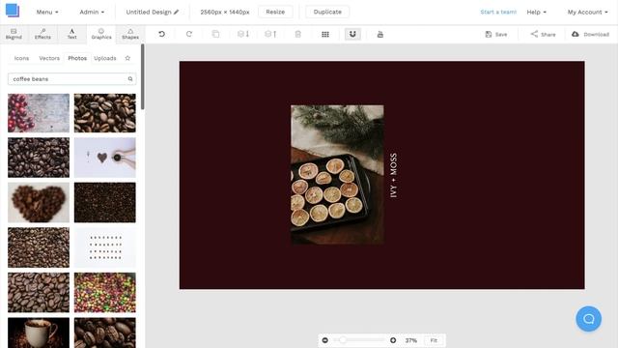
Task: Click the photo panel scrollbar
Action: coord(142,77)
